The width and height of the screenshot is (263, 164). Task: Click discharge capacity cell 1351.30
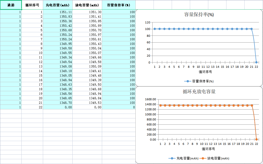pyautogui.click(x=87, y=12)
